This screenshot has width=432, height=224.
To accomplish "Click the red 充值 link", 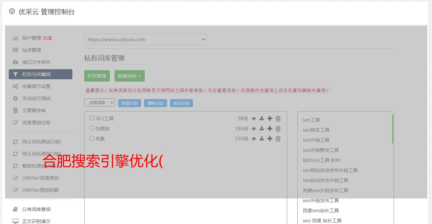I will (x=47, y=38).
